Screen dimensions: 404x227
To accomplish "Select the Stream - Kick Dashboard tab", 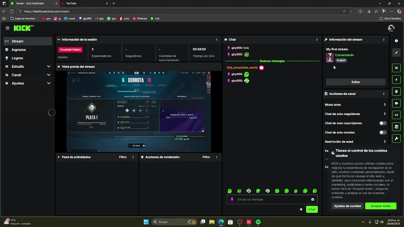I will tap(34, 3).
